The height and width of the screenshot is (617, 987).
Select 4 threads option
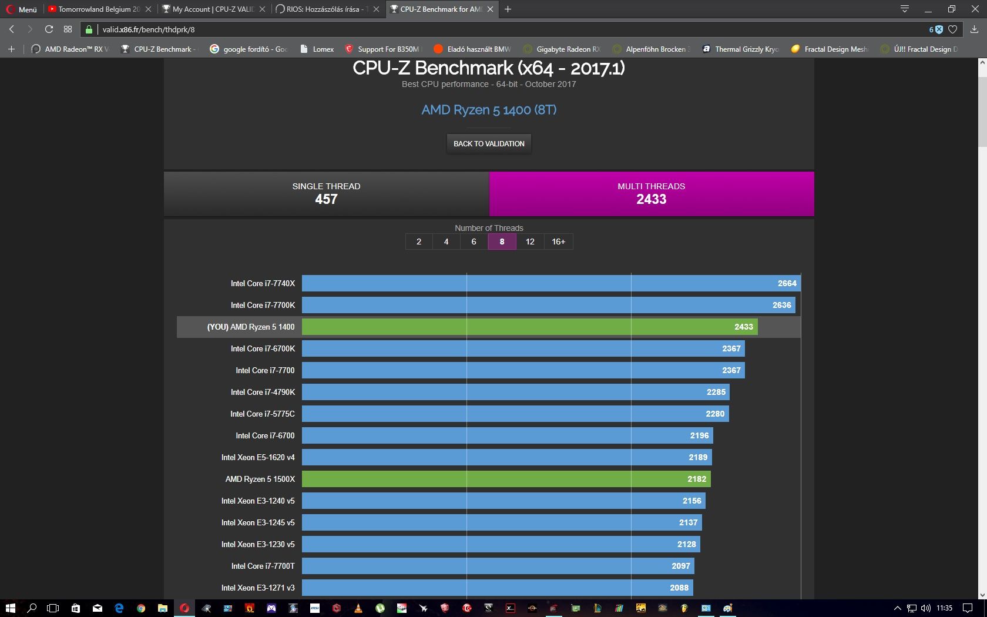tap(446, 242)
